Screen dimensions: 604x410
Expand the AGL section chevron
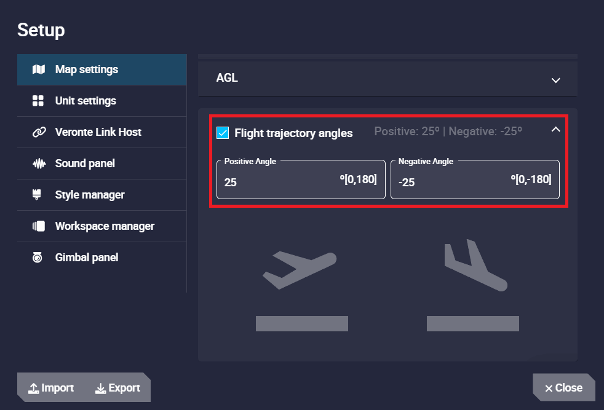pos(555,80)
